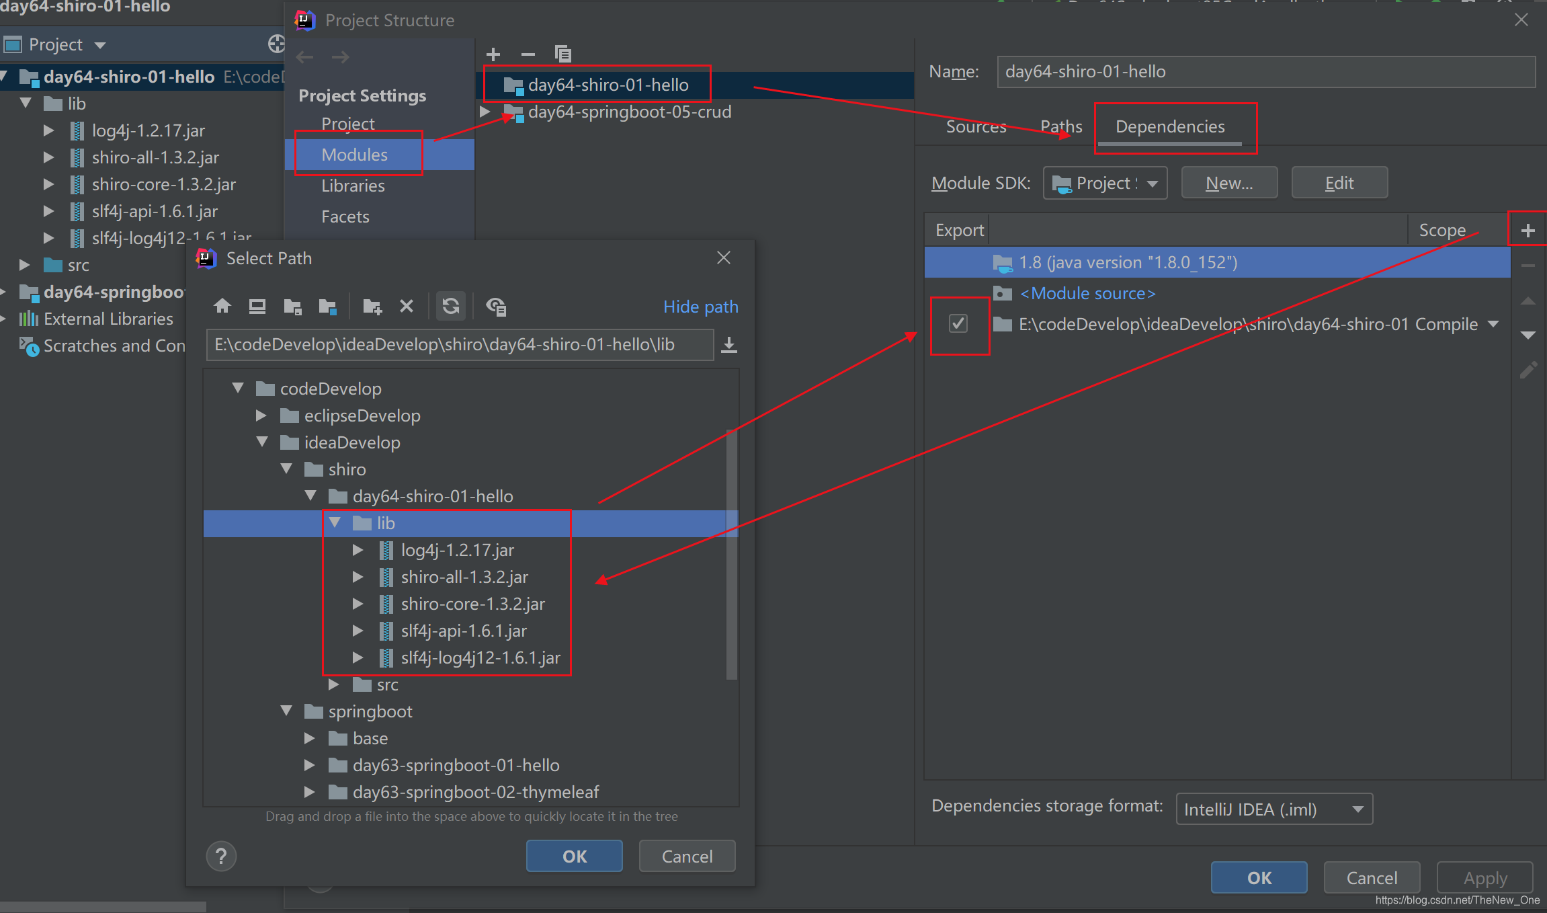Toggle the Export checkbox for lib dependency
The height and width of the screenshot is (913, 1547).
(958, 323)
